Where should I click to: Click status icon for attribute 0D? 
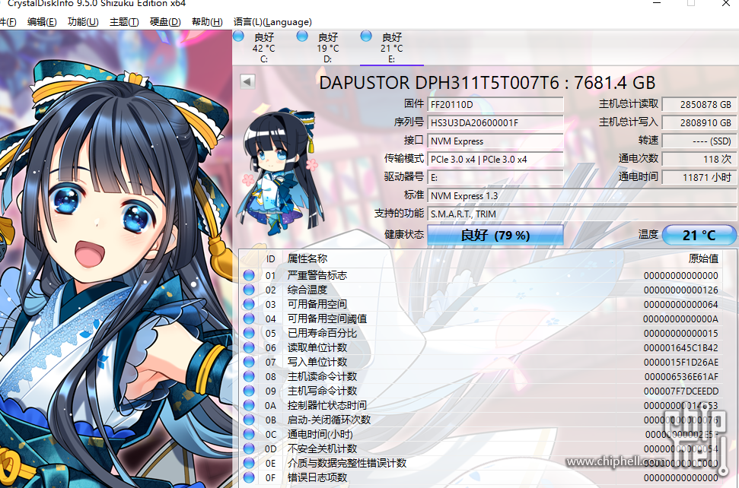(249, 448)
